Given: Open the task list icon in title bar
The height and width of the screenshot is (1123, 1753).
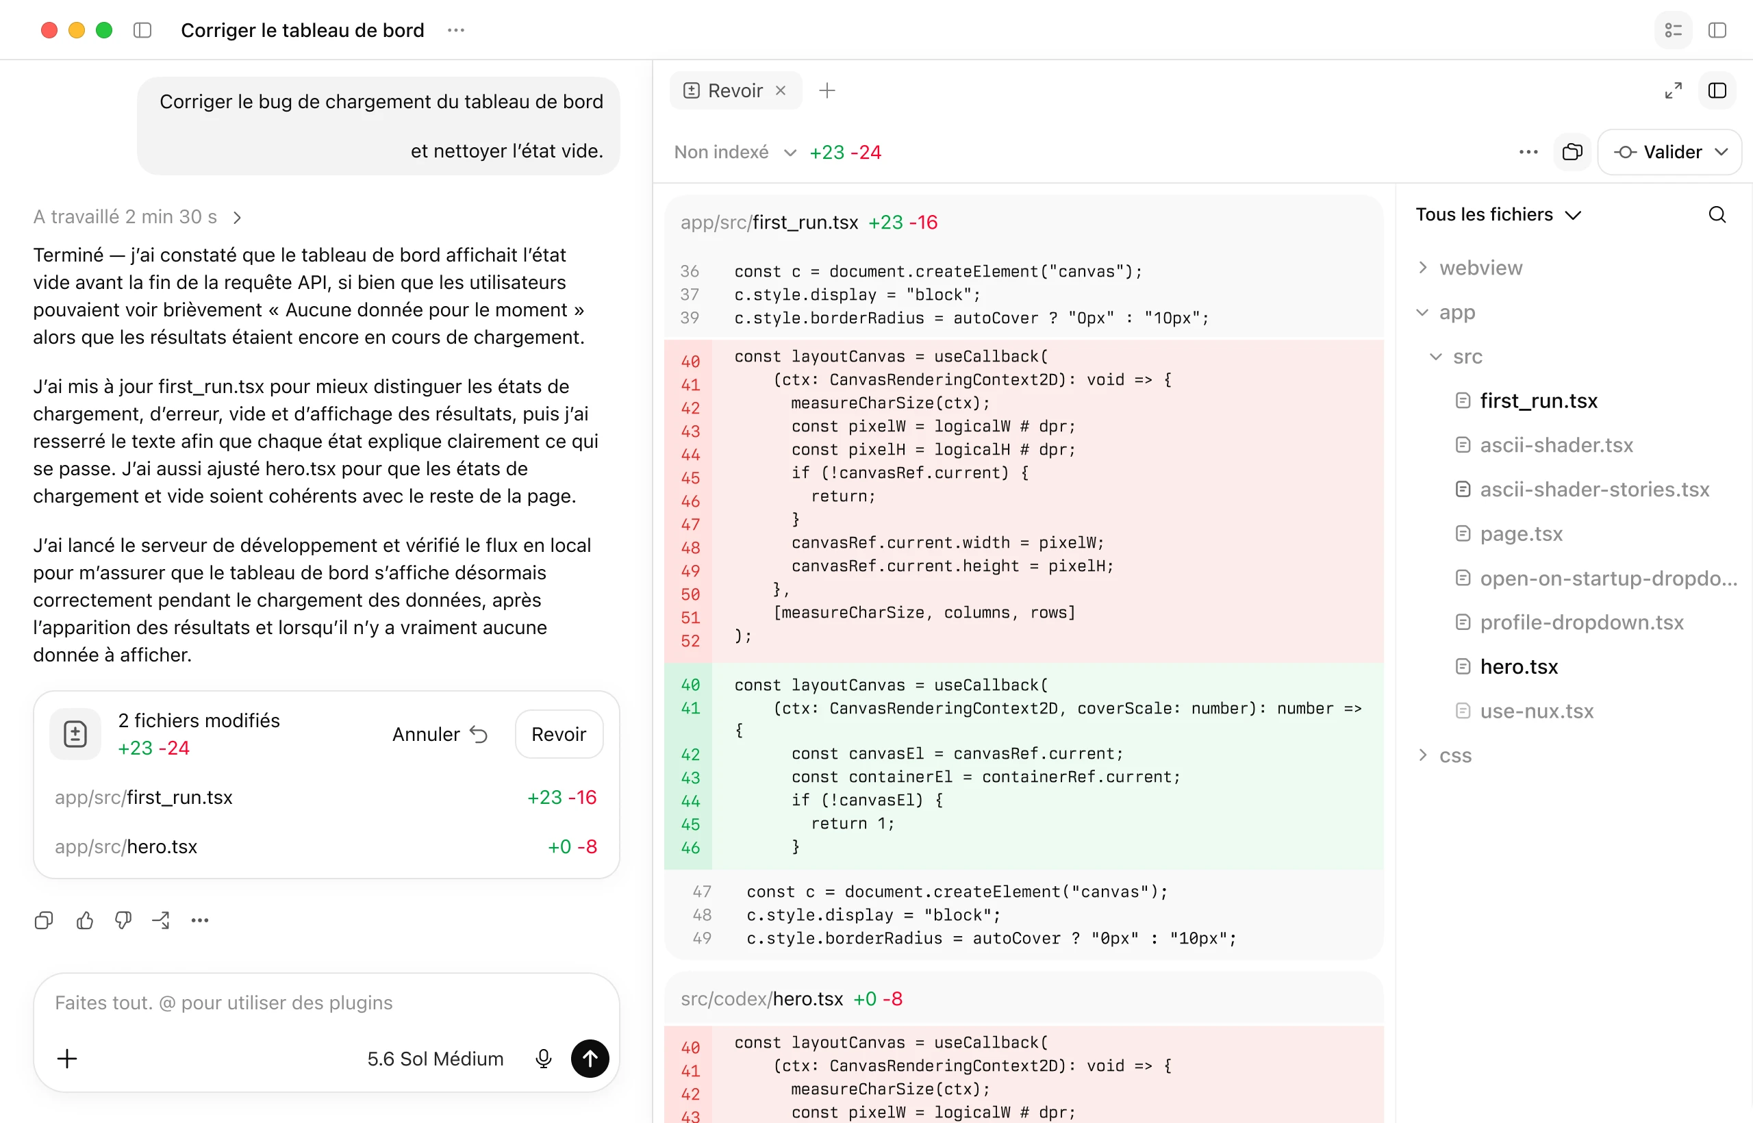Looking at the screenshot, I should click(1673, 30).
